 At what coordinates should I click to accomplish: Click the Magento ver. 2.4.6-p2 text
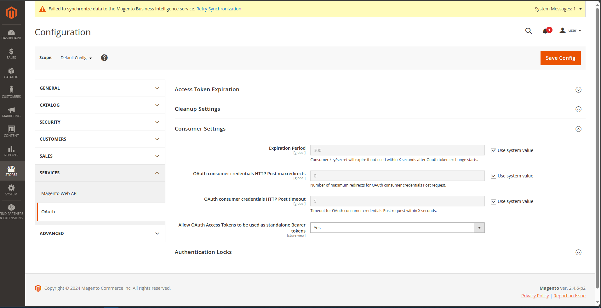562,288
